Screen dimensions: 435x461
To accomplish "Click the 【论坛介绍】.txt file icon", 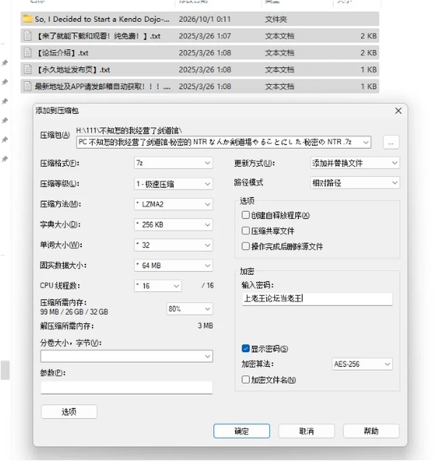I will point(28,53).
